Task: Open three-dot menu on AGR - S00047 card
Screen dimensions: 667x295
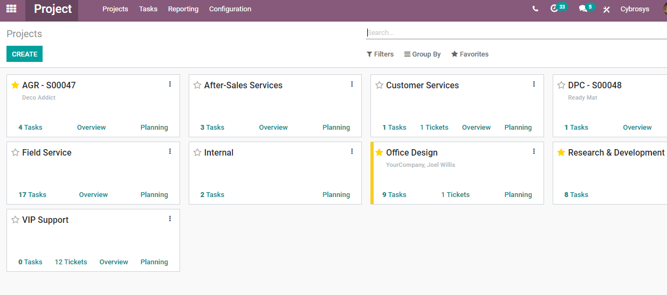Action: pyautogui.click(x=170, y=84)
